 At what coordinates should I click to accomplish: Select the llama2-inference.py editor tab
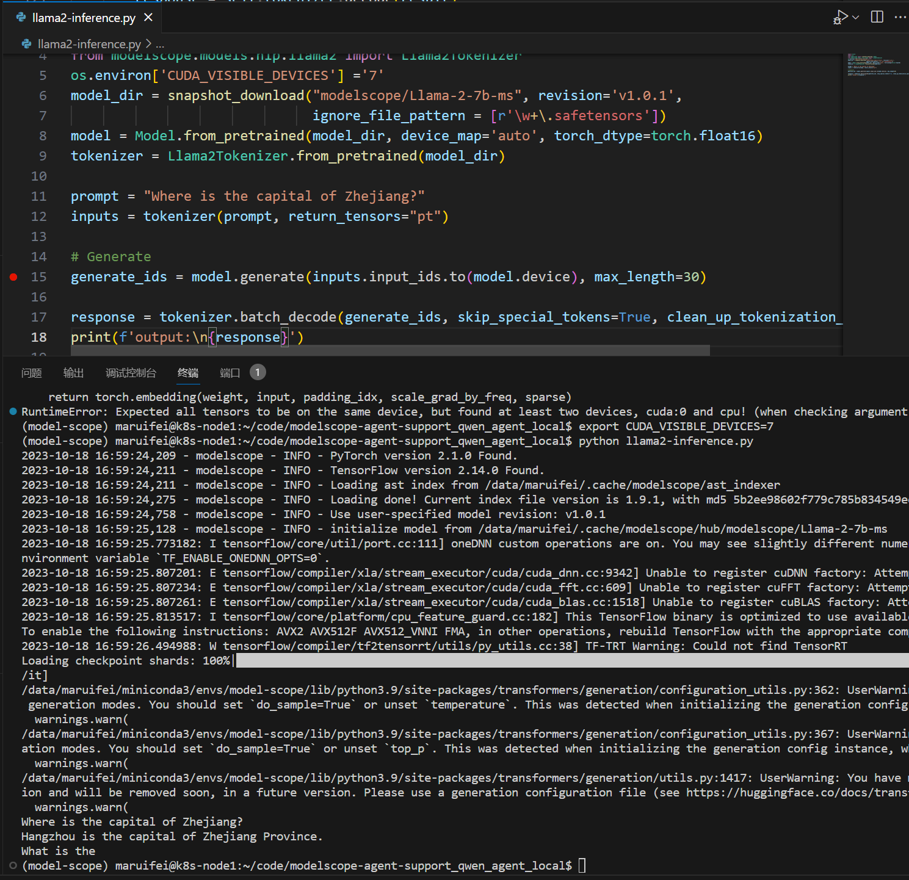84,18
